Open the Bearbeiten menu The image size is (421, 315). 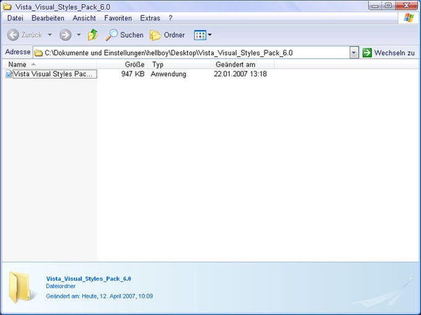(48, 18)
